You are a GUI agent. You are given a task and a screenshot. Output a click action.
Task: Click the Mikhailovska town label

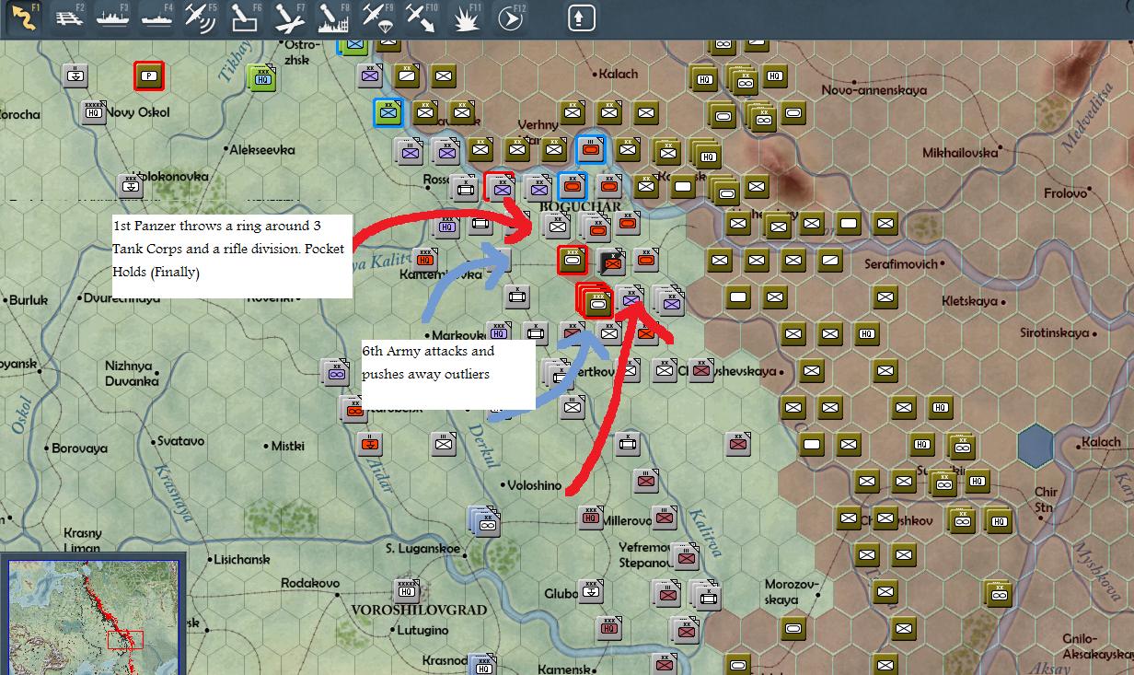click(x=961, y=153)
